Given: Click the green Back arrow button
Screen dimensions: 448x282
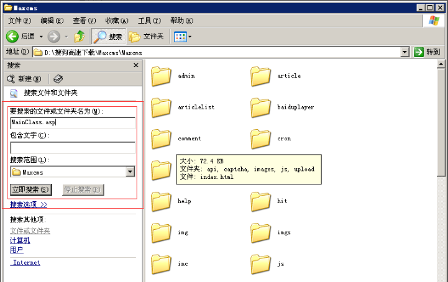Looking at the screenshot, I should 12,36.
